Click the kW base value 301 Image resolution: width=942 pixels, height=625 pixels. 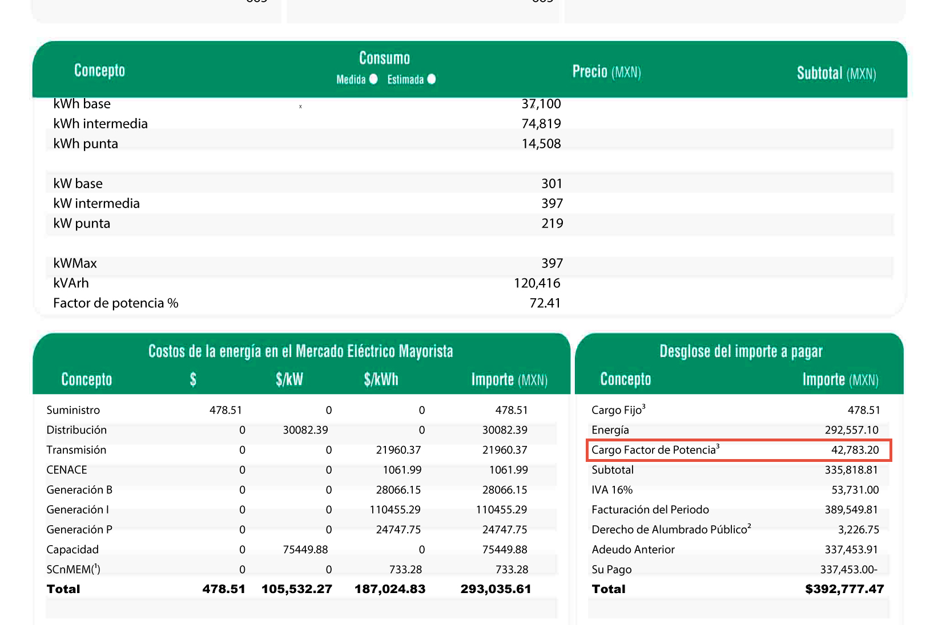[552, 184]
